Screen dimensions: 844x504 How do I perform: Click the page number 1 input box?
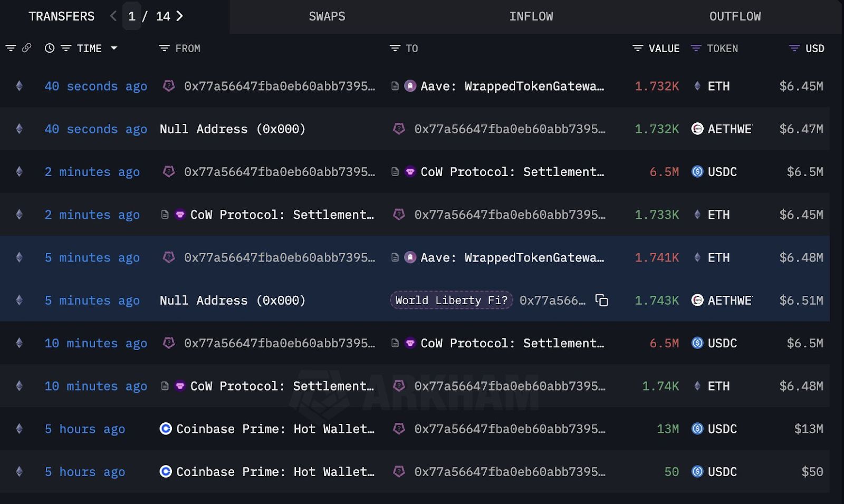coord(132,16)
